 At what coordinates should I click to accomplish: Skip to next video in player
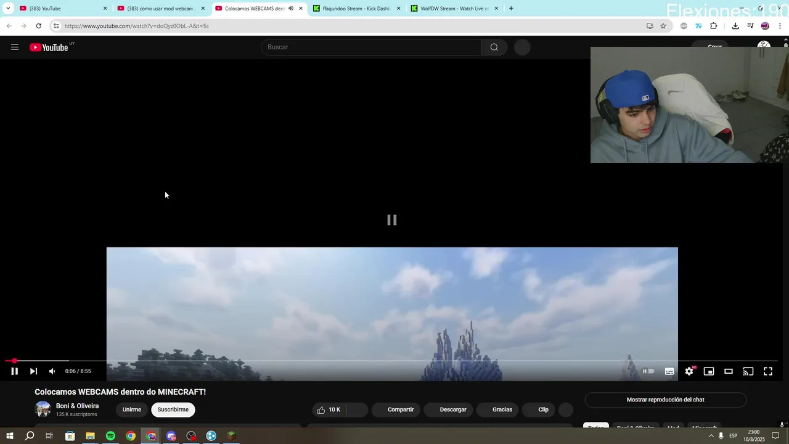point(33,371)
